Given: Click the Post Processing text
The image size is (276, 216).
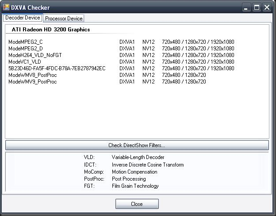Looking at the screenshot, I should 129,179.
